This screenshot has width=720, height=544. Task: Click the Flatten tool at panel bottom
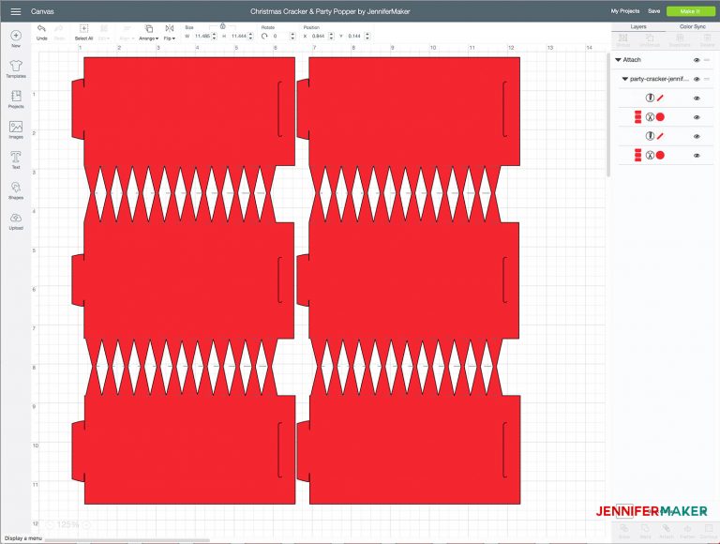click(x=687, y=532)
